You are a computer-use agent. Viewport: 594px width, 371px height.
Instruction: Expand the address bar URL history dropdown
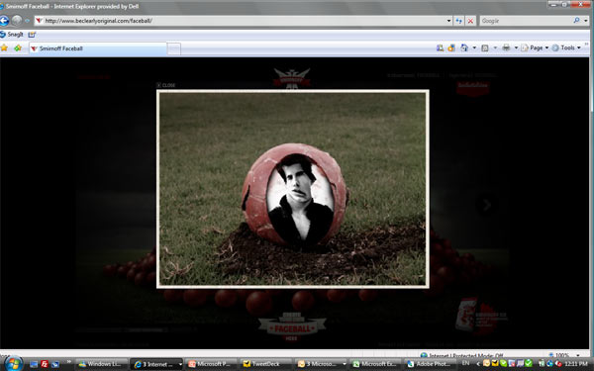coord(448,21)
